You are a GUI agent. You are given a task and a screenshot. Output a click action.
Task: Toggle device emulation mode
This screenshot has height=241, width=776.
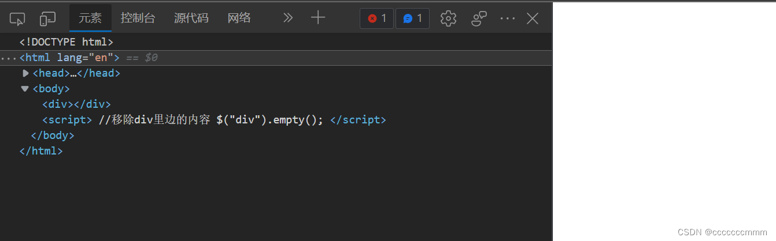click(x=47, y=18)
